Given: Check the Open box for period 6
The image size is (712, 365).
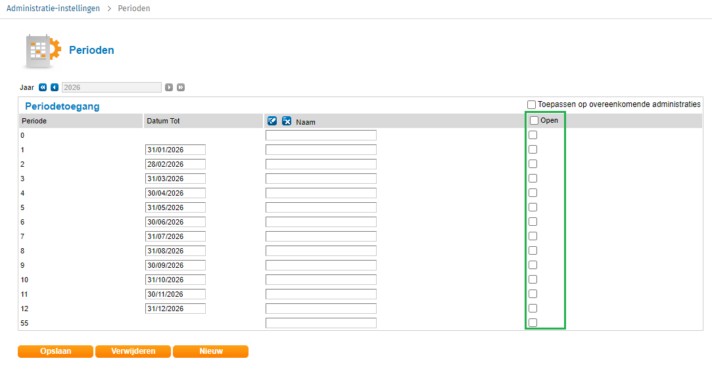Looking at the screenshot, I should (x=533, y=222).
